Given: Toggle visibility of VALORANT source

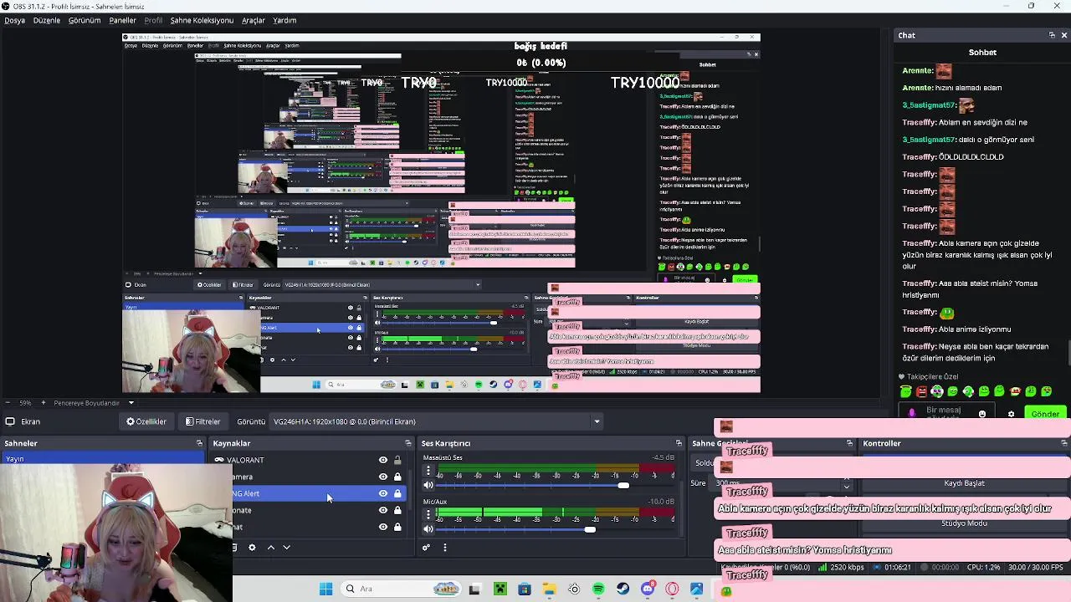Looking at the screenshot, I should click(x=383, y=460).
